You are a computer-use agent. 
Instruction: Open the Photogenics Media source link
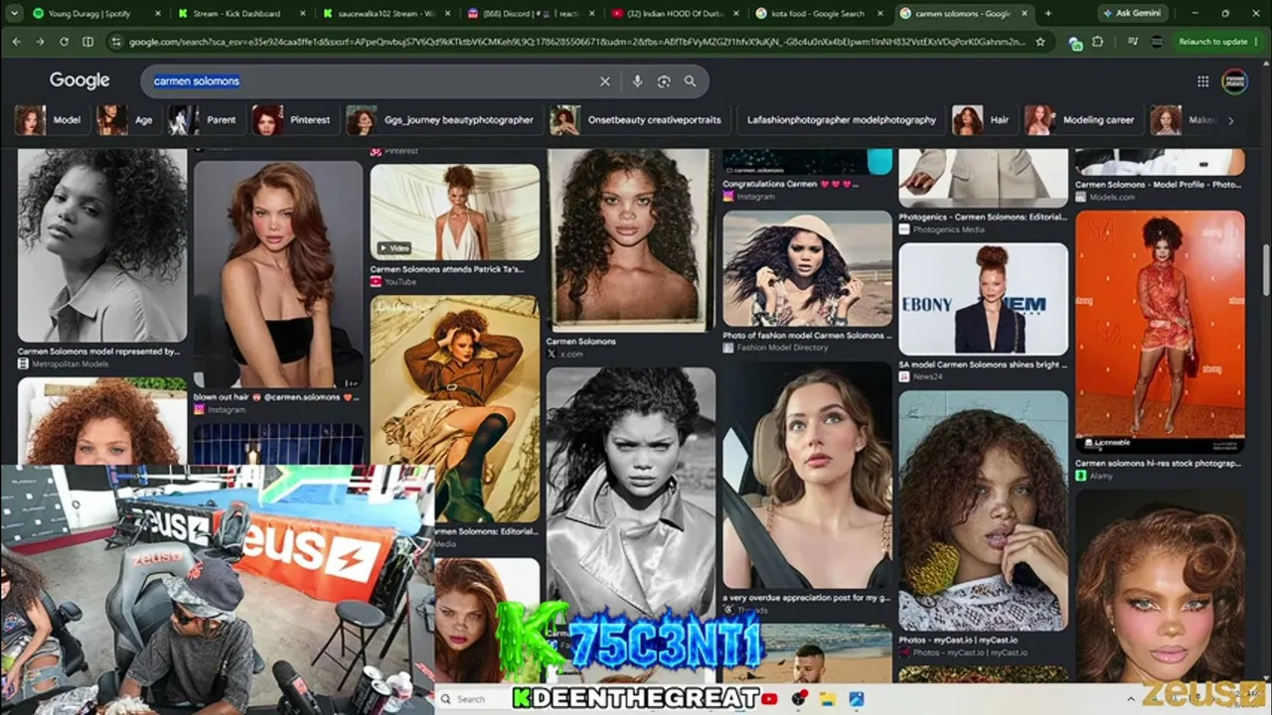click(x=942, y=229)
